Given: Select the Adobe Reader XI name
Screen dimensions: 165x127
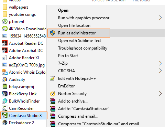Looking at the screenshot, I should pos(24,58).
